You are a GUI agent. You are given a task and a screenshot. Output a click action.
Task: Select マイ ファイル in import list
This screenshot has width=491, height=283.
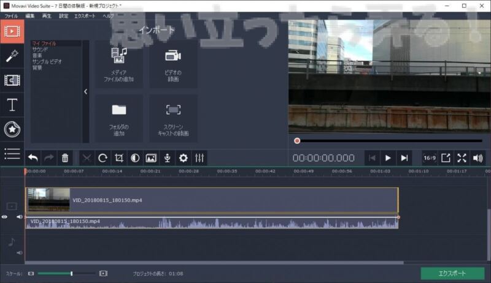point(44,43)
